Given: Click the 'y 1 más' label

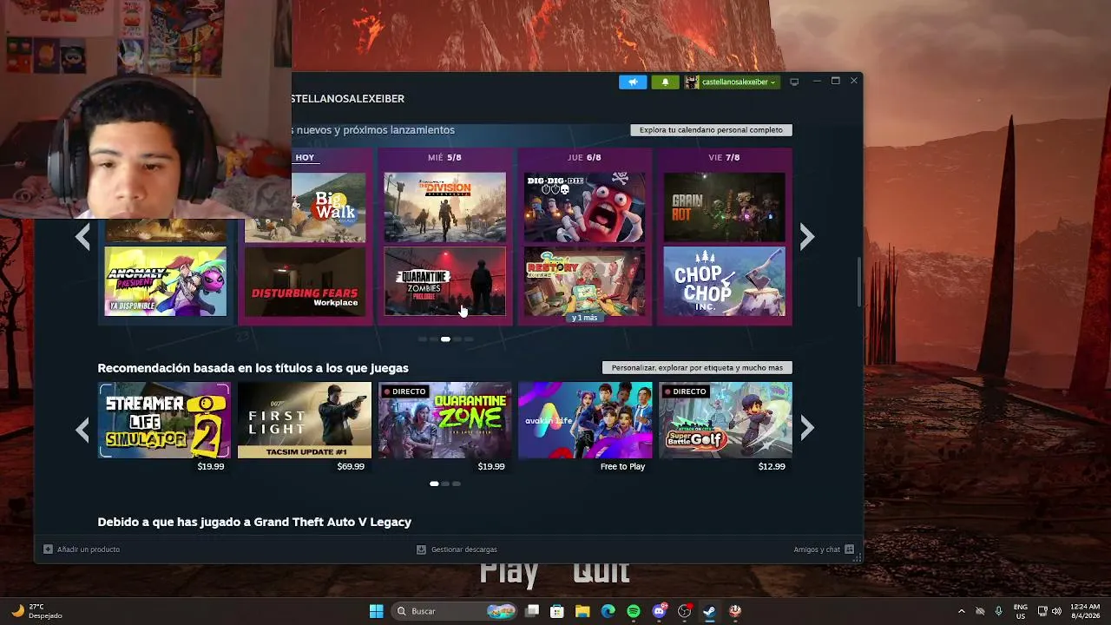Looking at the screenshot, I should 584,318.
